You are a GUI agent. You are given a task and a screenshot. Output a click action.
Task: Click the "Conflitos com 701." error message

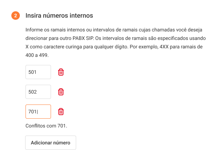coord(46,125)
